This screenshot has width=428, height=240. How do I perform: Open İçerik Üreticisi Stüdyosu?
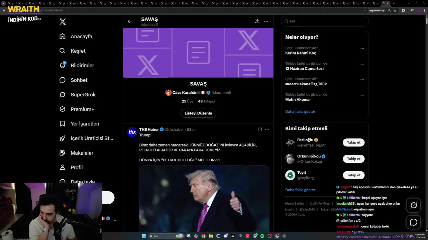(x=86, y=138)
